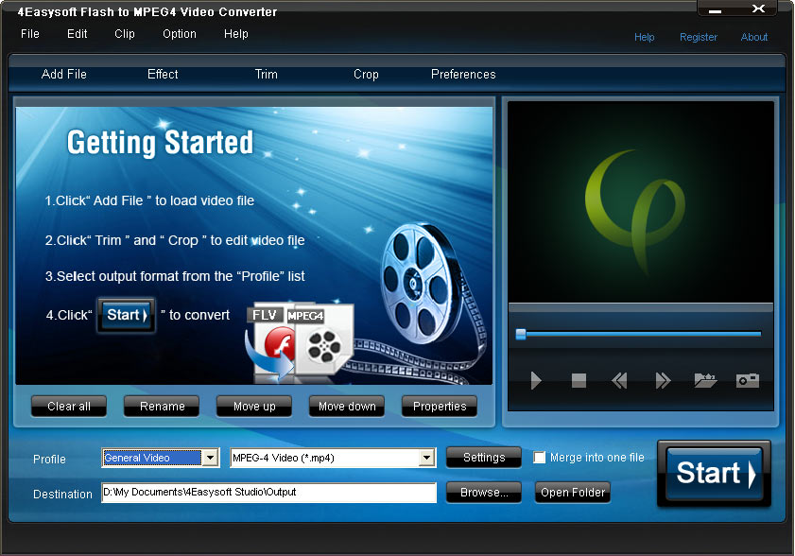Screen dimensions: 795x556
Task: Click the rewind double-arrow icon
Action: [x=619, y=380]
